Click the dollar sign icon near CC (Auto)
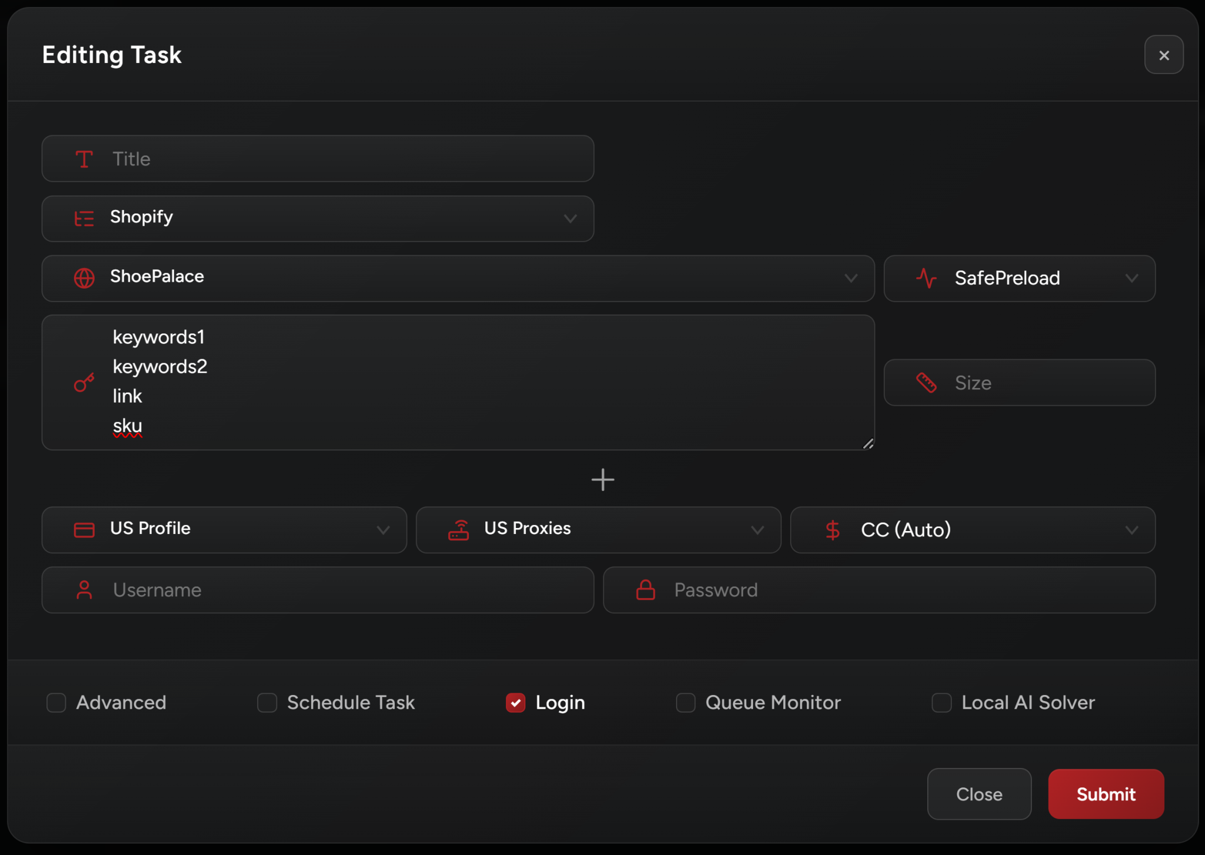This screenshot has height=855, width=1205. 833,530
